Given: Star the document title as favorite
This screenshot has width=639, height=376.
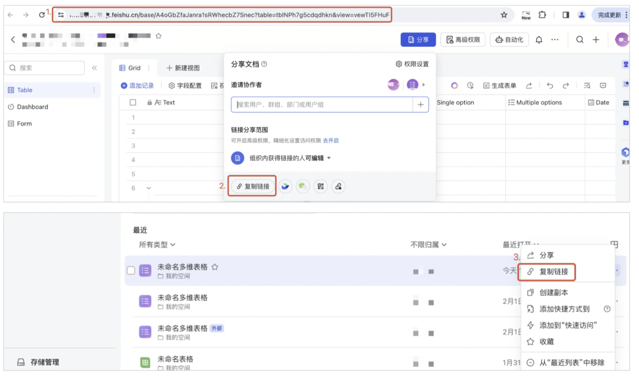Looking at the screenshot, I should point(158,36).
